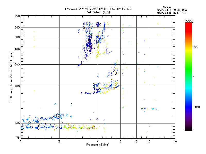Viewport: 206px width, 154px height.
Task: Click the colorbar label "-100"
Action: (196, 107)
